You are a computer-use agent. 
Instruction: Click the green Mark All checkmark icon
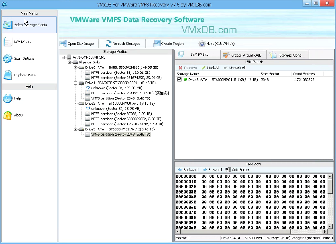pyautogui.click(x=203, y=68)
